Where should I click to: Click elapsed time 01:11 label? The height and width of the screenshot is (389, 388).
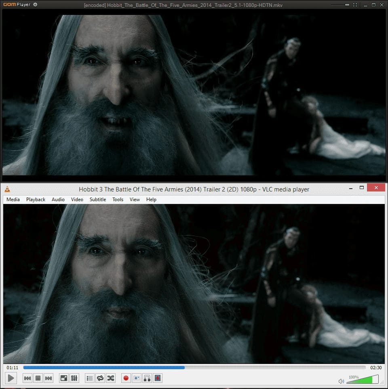click(13, 368)
